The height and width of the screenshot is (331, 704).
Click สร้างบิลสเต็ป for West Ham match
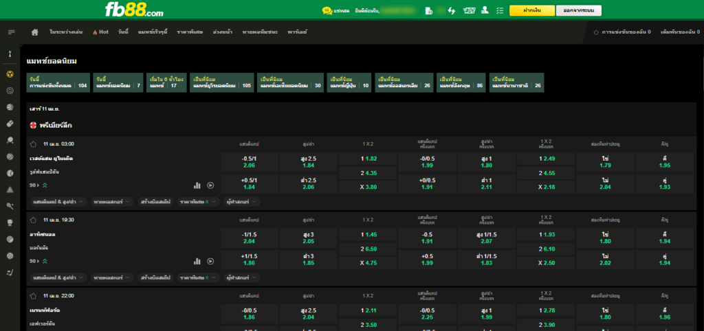155,202
